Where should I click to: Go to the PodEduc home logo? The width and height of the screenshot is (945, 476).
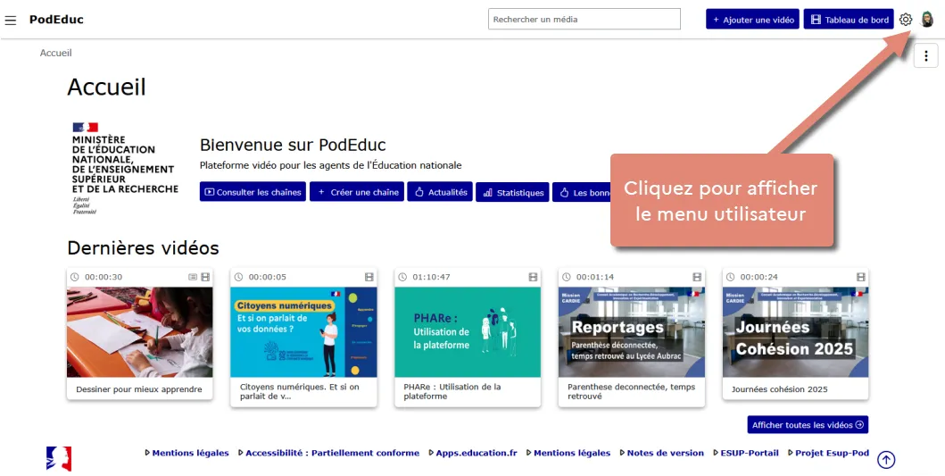click(x=56, y=20)
